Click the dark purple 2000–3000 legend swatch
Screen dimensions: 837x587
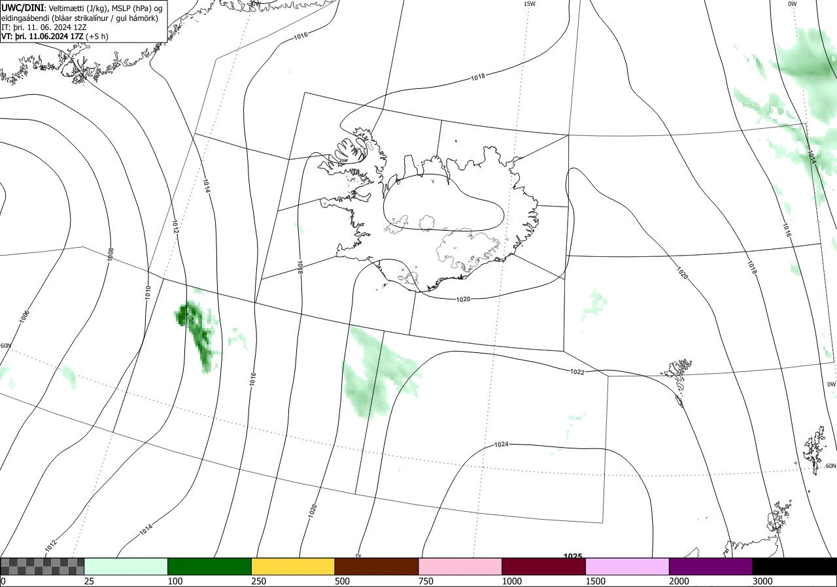click(x=711, y=566)
